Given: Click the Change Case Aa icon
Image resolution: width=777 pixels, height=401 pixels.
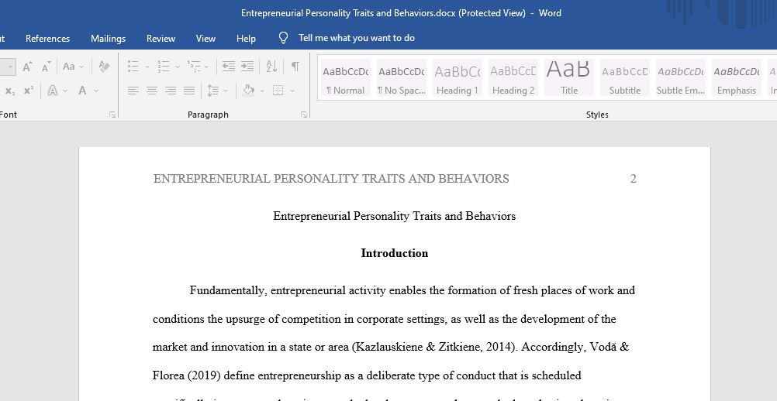Looking at the screenshot, I should (69, 67).
